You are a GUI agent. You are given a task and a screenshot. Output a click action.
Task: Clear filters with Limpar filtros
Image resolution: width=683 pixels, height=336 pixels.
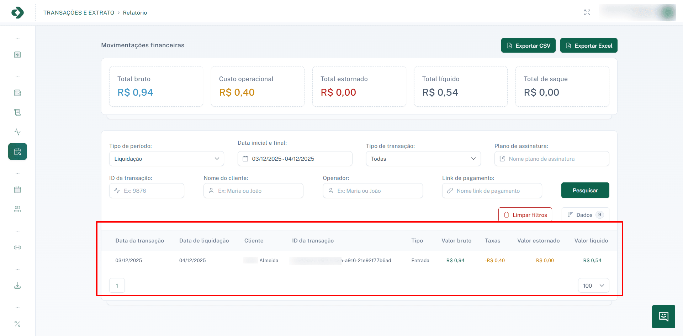pos(525,215)
